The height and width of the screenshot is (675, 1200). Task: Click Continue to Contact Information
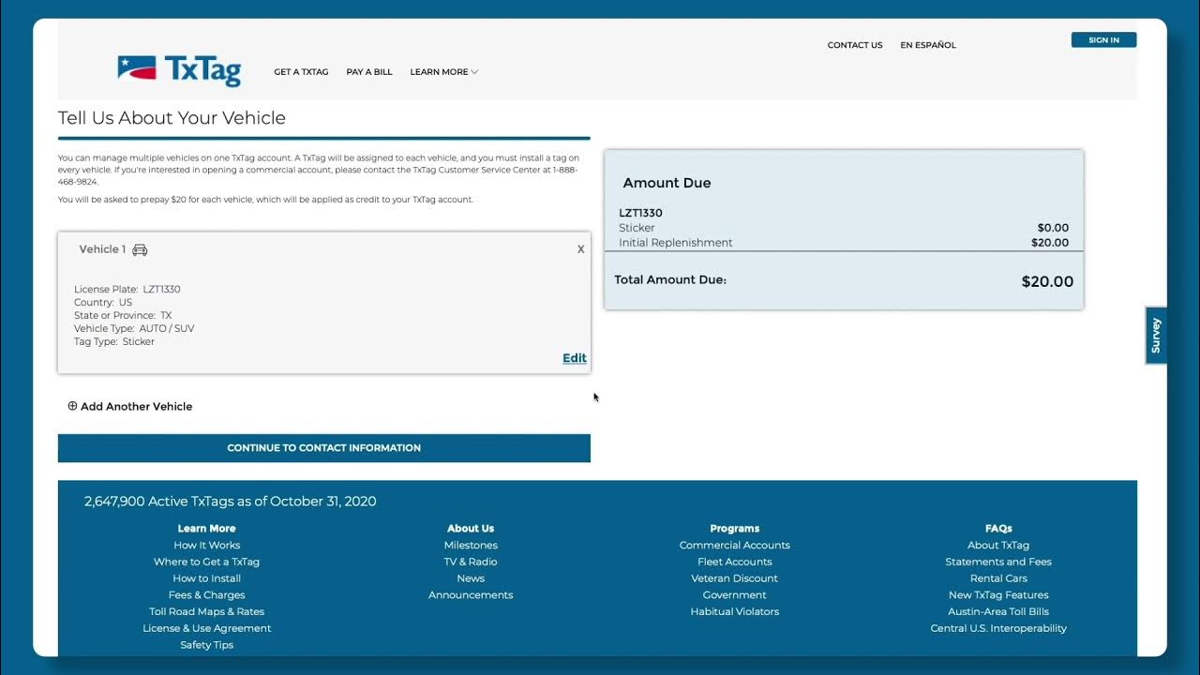pos(324,448)
